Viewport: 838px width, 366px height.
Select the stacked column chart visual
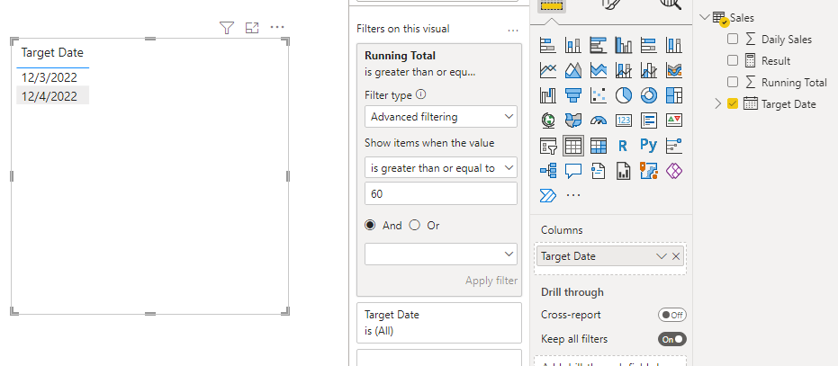pyautogui.click(x=572, y=45)
